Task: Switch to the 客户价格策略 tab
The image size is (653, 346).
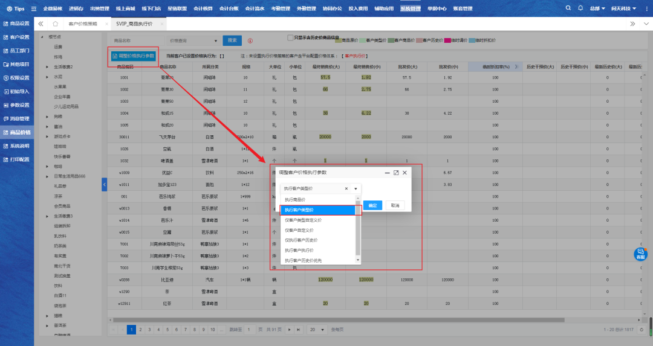Action: coord(83,24)
